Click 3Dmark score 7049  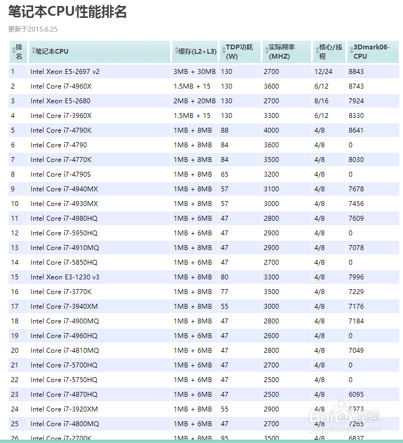[x=356, y=351]
